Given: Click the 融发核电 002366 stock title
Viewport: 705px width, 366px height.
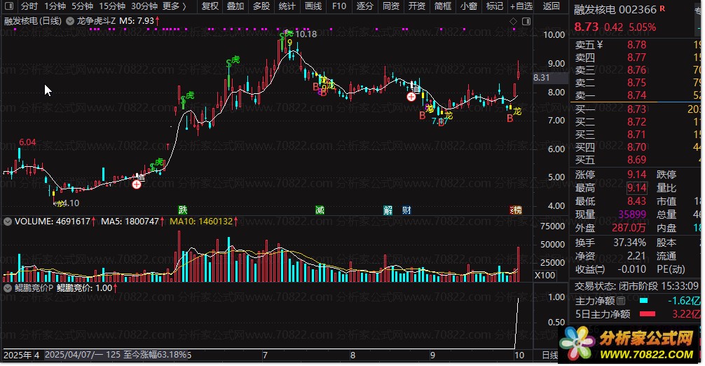Looking at the screenshot, I should (x=615, y=10).
